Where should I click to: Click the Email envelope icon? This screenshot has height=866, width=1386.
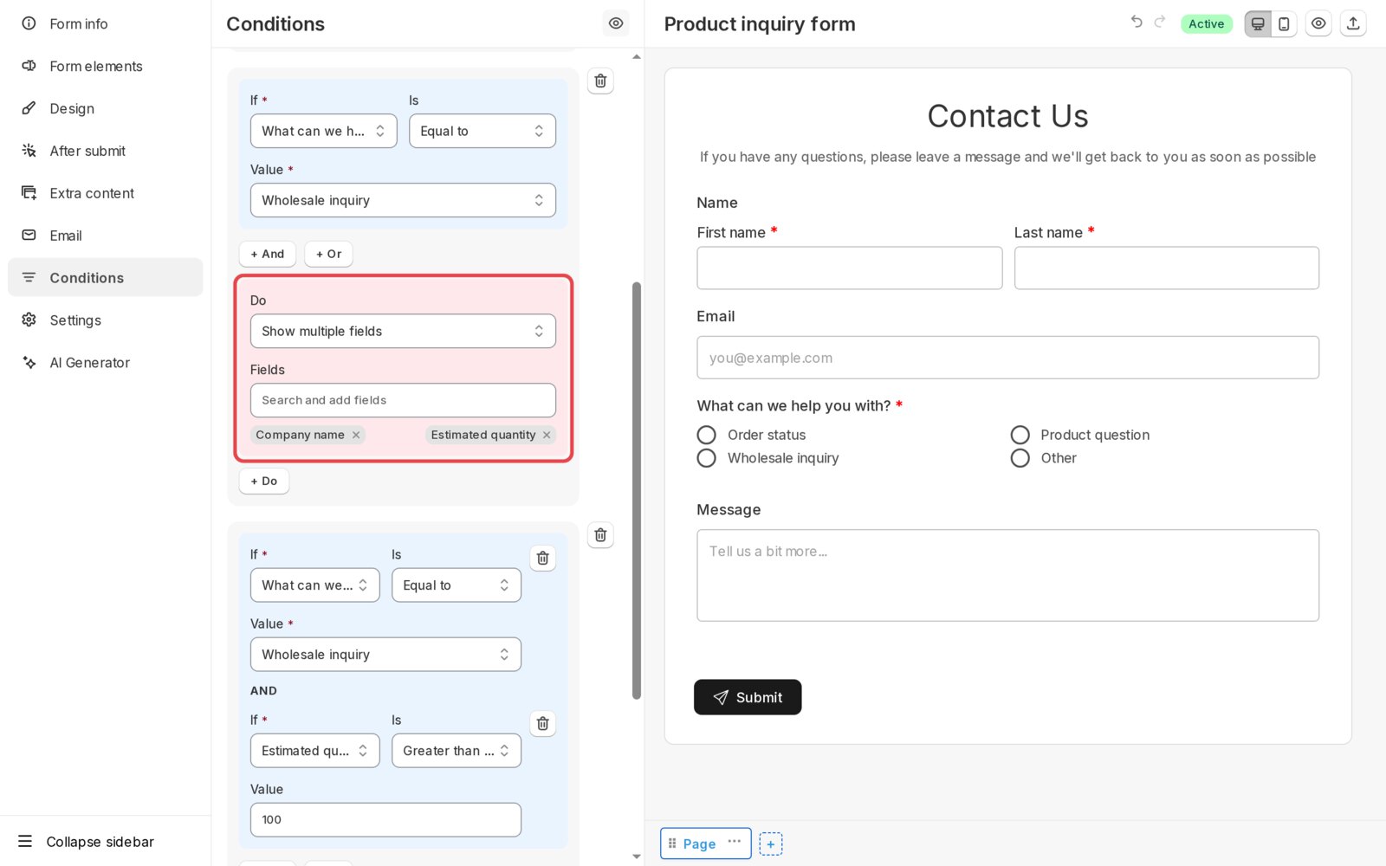[x=29, y=236]
